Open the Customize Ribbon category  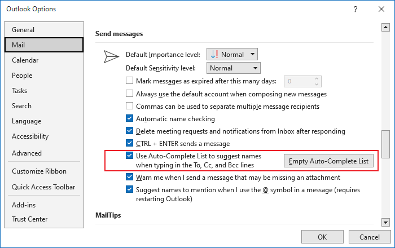point(44,171)
